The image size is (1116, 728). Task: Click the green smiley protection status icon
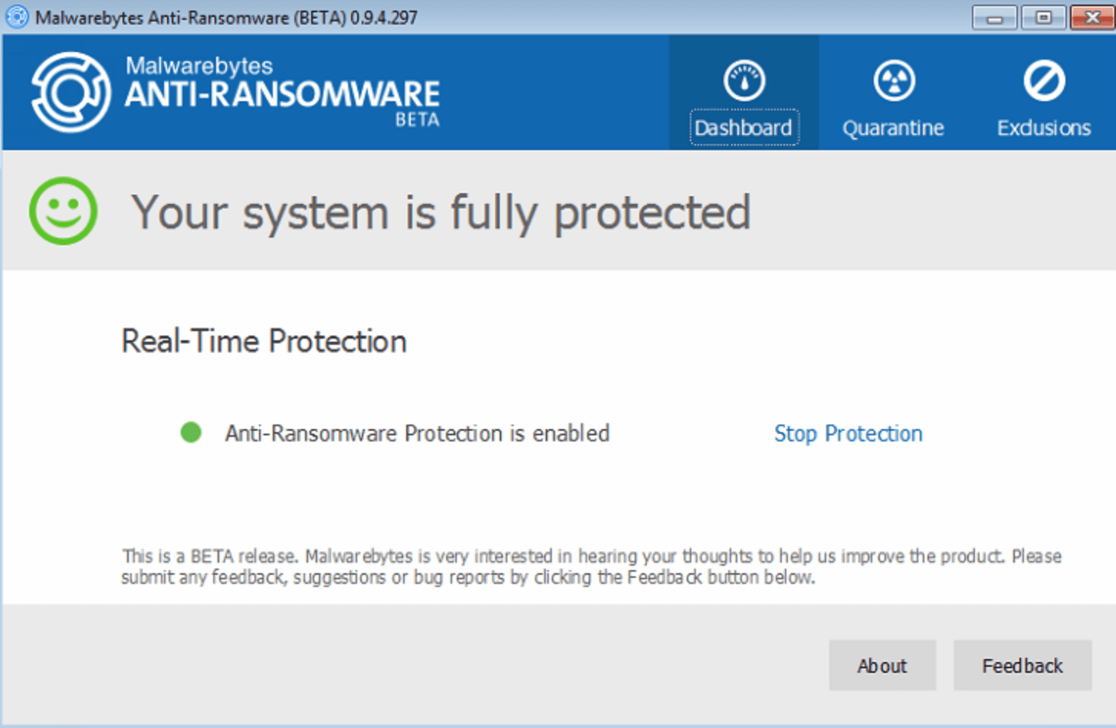click(63, 211)
